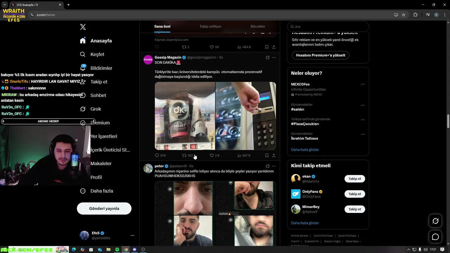Viewport: 450px width, 253px height.
Task: Click Daha fazla göster under follow suggestions
Action: [305, 223]
